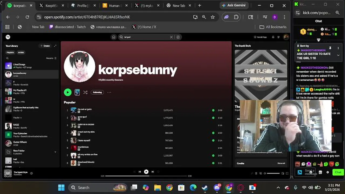Click the Following button
The width and height of the screenshot is (345, 194).
point(97,92)
